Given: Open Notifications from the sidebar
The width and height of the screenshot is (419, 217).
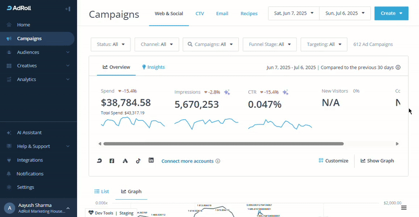Looking at the screenshot, I should click(x=30, y=174).
